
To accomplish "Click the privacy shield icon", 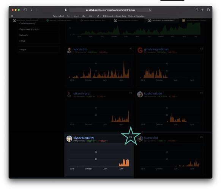I will tap(66, 10).
